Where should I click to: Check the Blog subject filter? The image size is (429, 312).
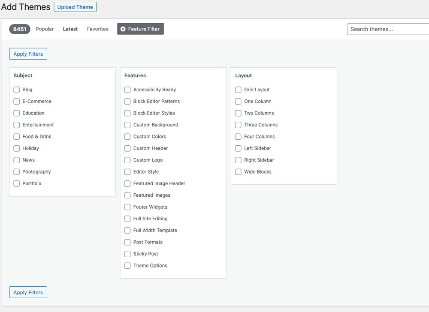click(x=16, y=90)
